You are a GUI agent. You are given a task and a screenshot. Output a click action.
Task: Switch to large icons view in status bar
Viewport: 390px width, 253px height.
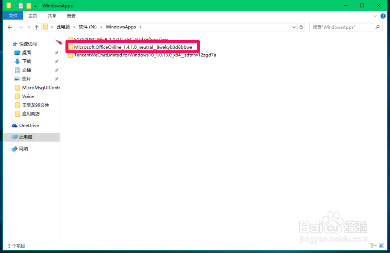pos(382,246)
